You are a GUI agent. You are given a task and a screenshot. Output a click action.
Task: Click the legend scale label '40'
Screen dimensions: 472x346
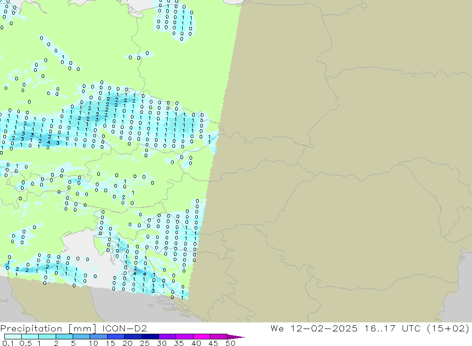(x=196, y=343)
